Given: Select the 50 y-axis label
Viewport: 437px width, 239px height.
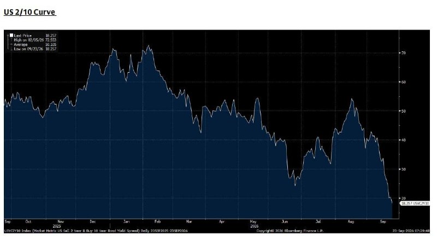Looking at the screenshot, I should pos(404,111).
